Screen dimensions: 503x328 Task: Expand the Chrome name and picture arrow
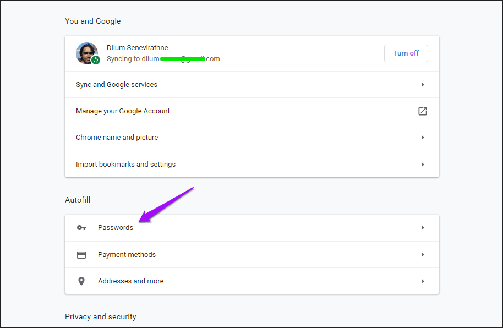pos(422,138)
